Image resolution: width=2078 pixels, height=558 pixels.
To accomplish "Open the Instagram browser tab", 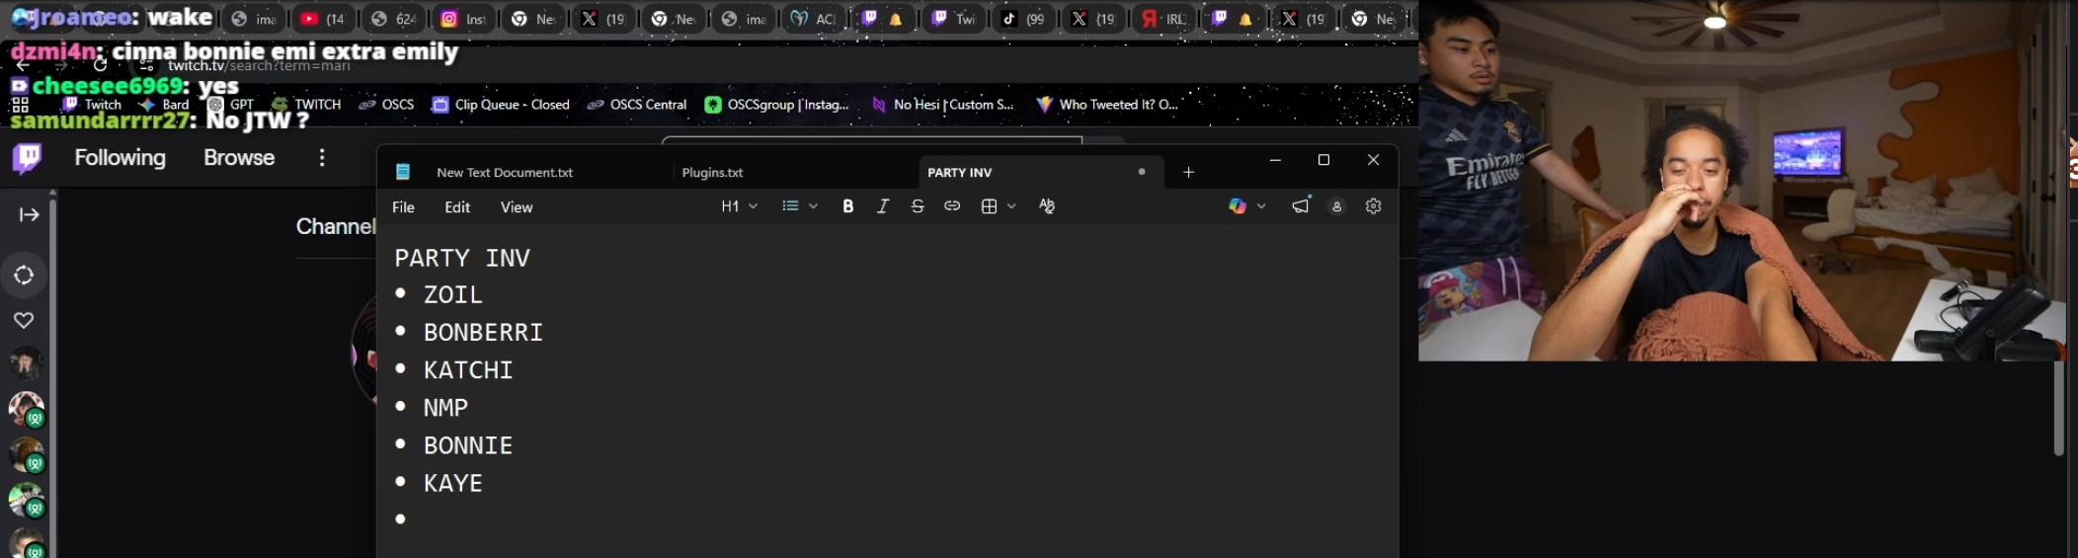I will click(463, 19).
